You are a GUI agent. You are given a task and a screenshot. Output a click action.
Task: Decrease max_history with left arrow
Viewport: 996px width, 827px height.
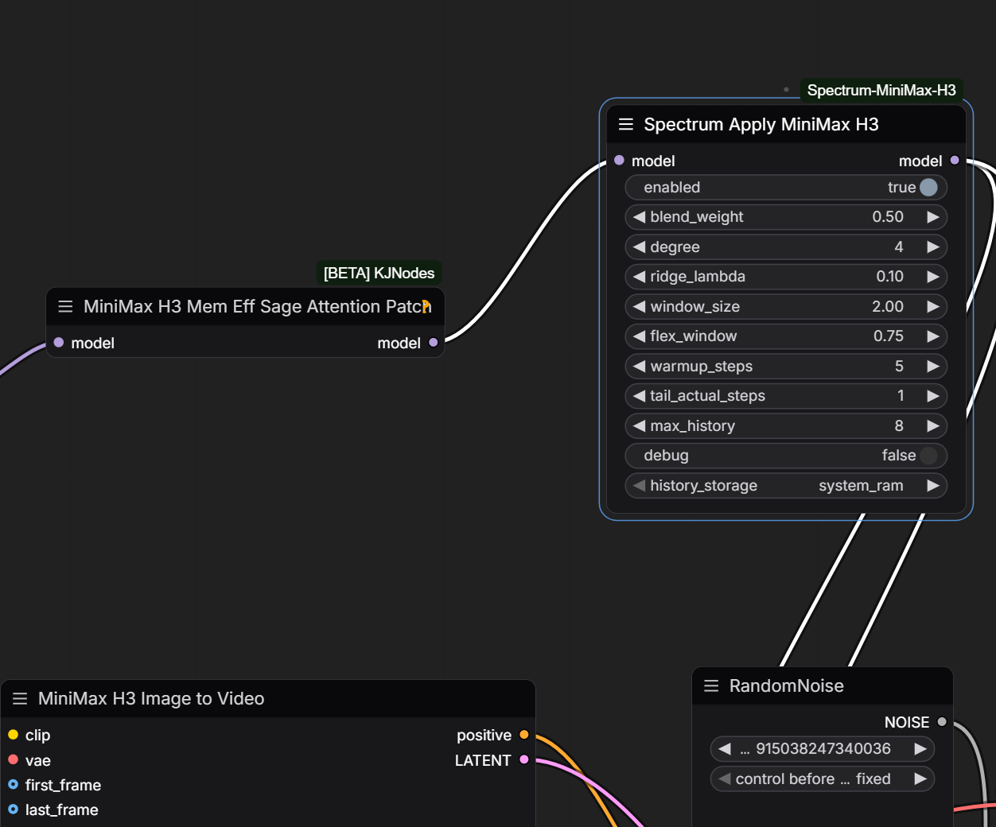coord(639,425)
